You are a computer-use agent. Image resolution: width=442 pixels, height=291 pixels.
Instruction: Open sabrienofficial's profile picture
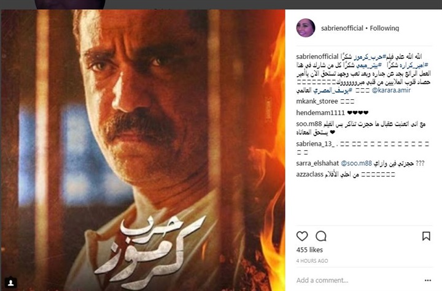[x=306, y=28]
